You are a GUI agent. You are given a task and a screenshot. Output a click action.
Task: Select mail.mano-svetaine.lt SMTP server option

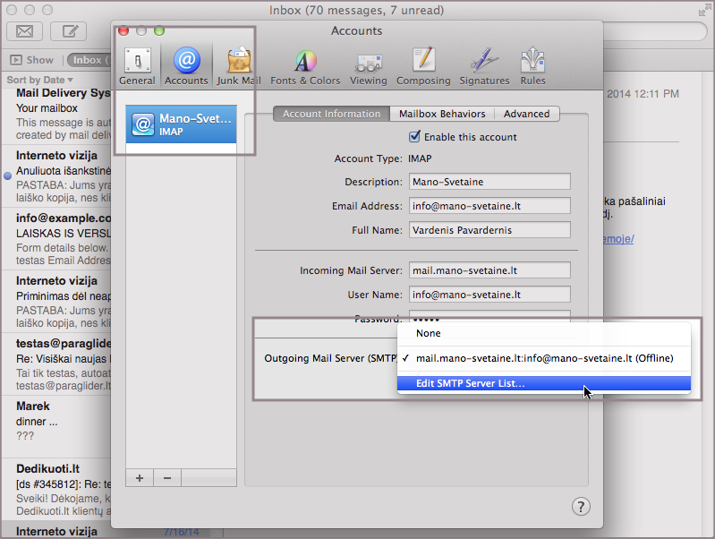click(x=544, y=358)
